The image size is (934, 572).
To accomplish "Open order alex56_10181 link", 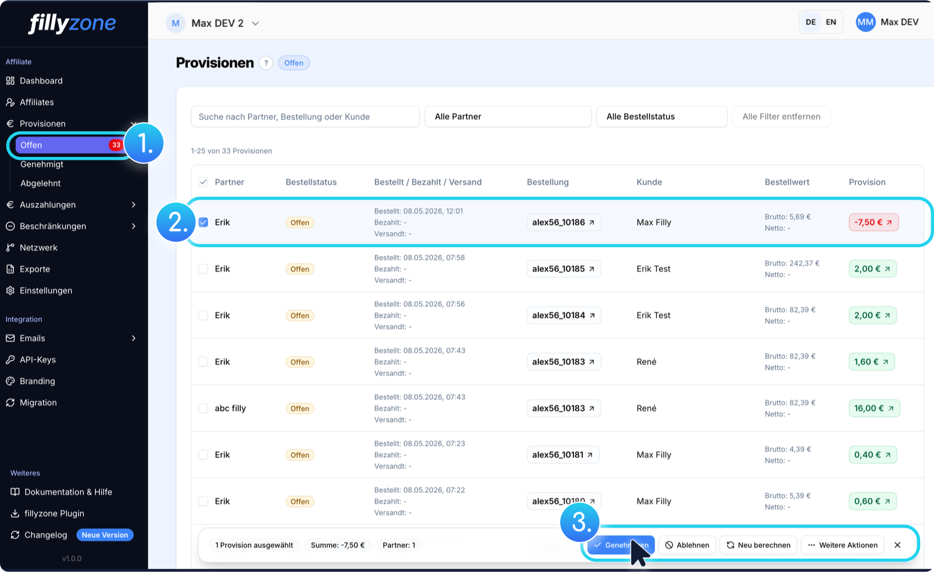I will pos(562,455).
